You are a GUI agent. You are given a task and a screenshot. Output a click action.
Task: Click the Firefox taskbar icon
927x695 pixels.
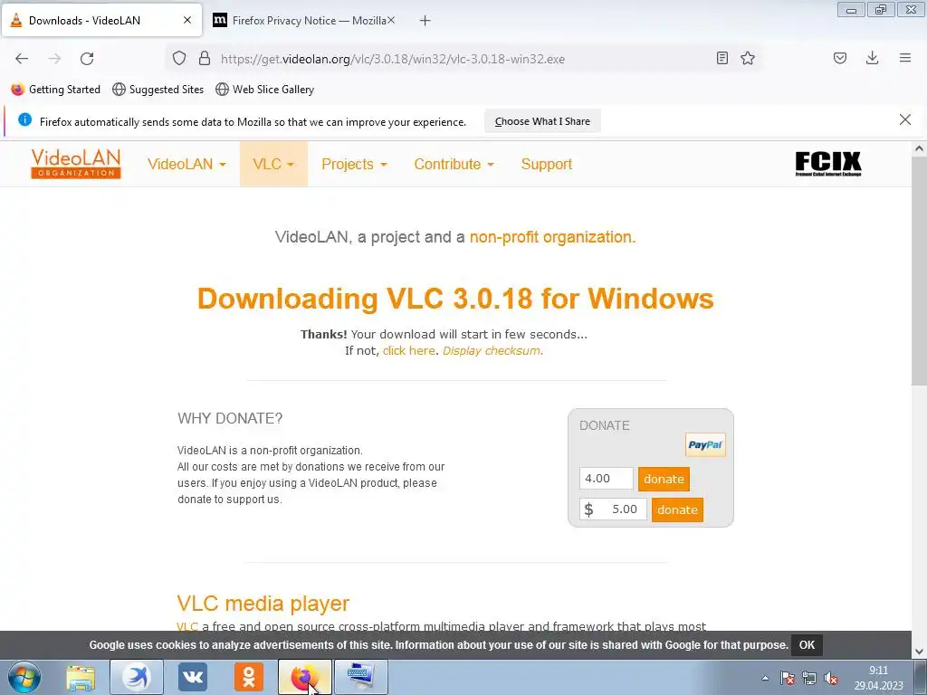[305, 677]
